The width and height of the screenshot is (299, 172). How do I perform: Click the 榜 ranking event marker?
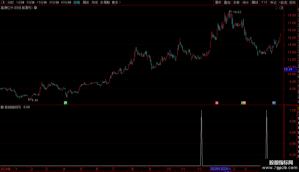(x=243, y=103)
